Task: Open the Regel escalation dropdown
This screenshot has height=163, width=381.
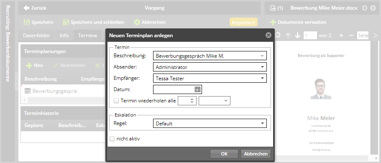Action: (262, 123)
